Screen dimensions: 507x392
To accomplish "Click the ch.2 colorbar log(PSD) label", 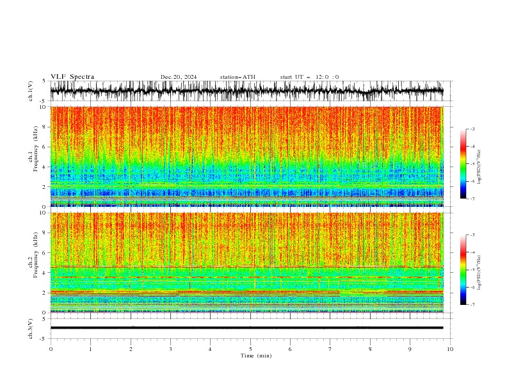I will click(479, 273).
